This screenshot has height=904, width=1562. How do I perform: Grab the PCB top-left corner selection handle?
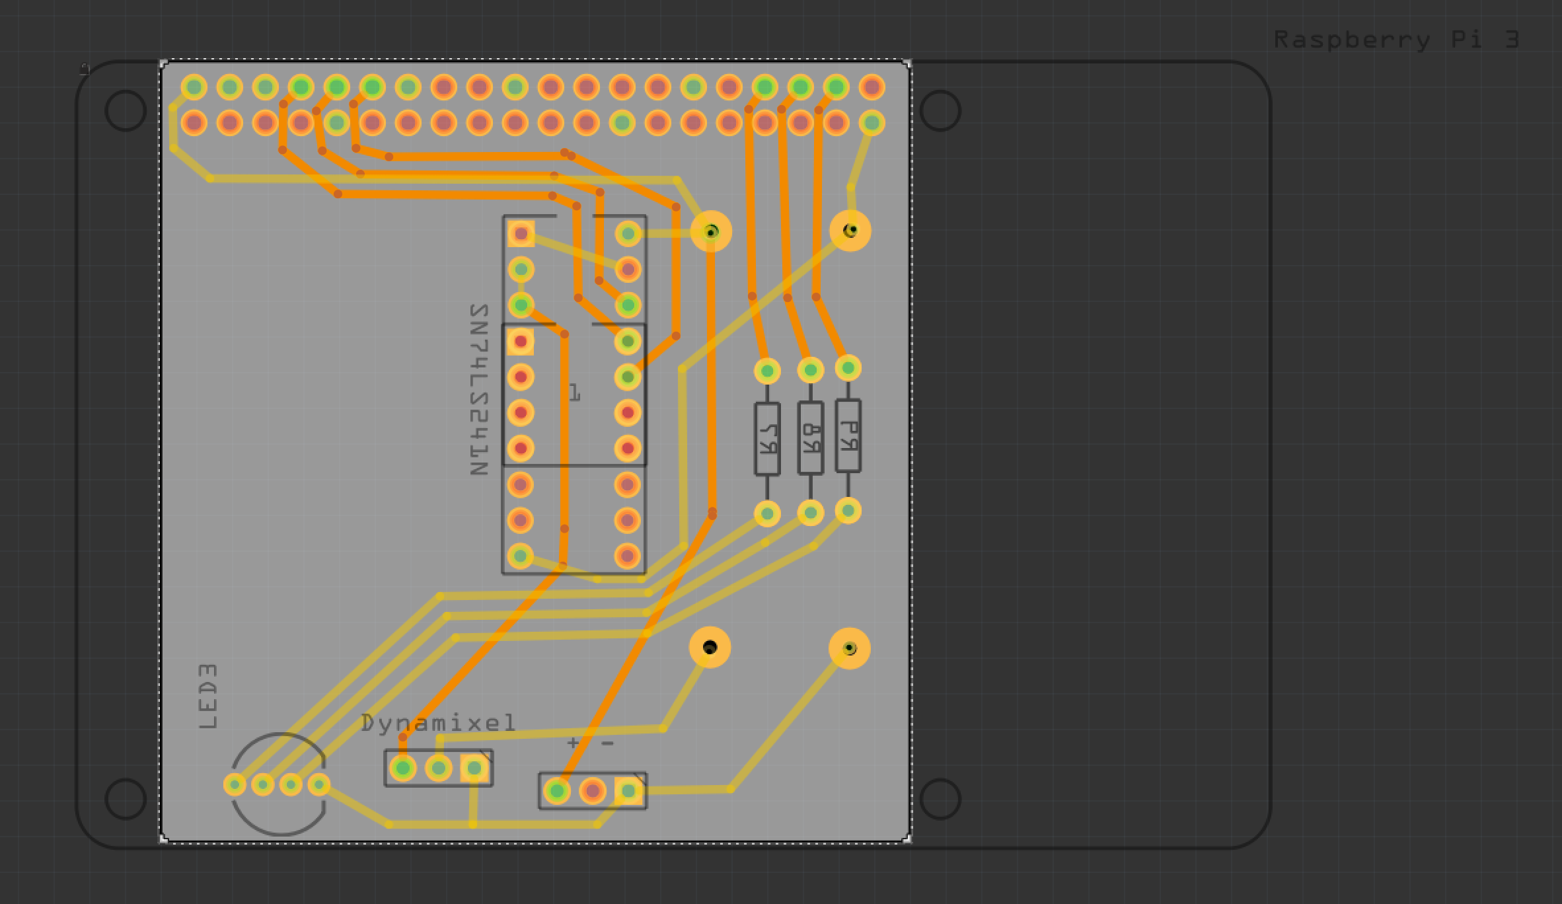pos(164,63)
